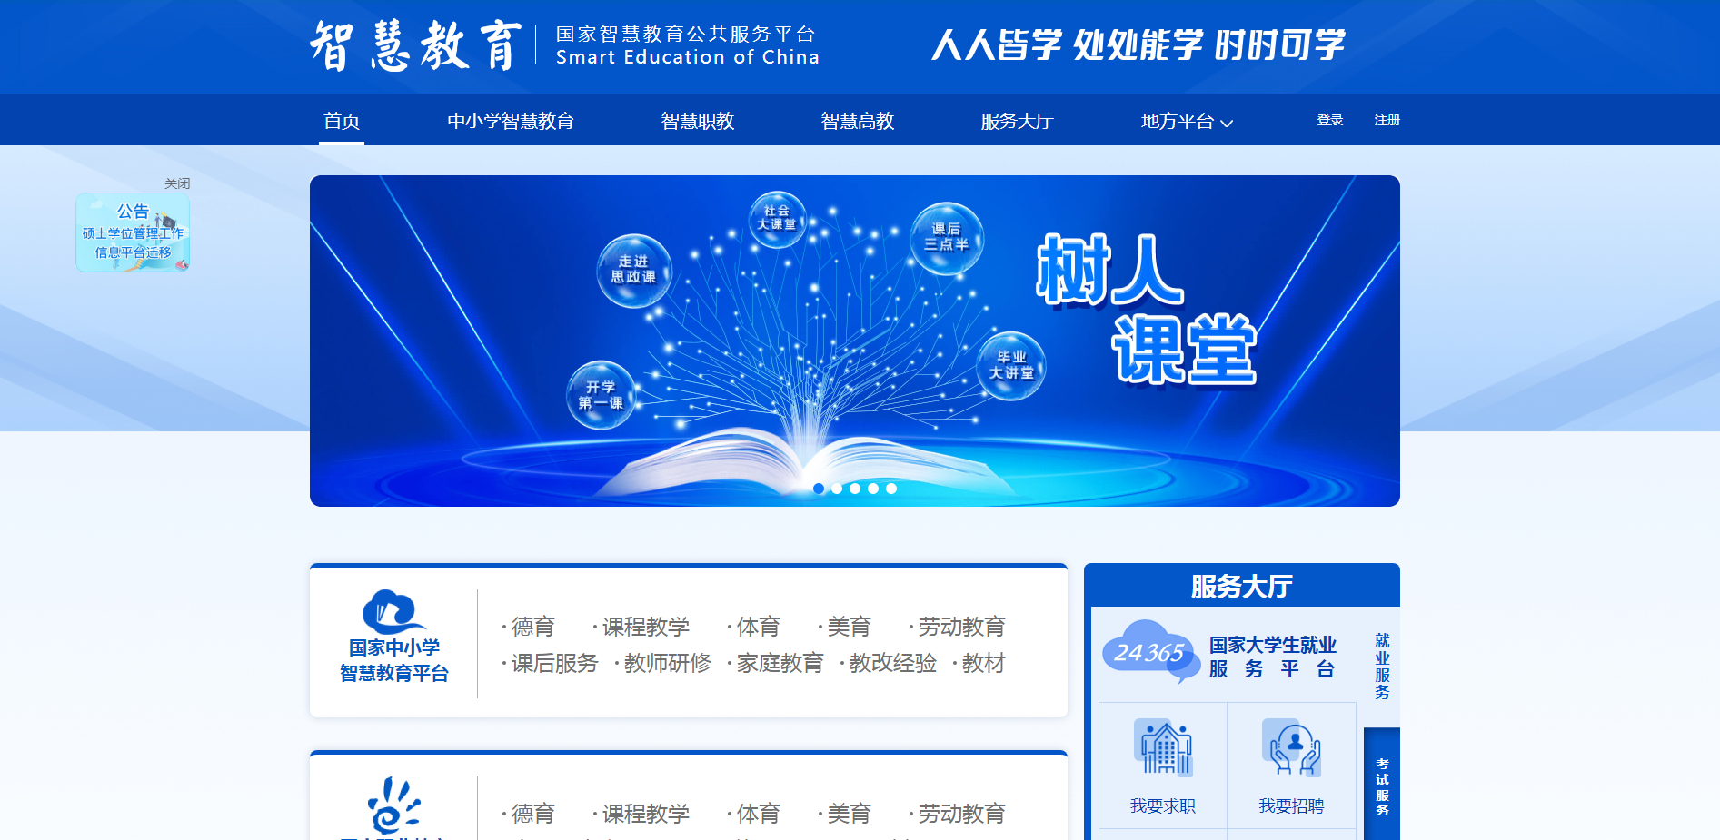Close the floating 公告 notice

(177, 183)
